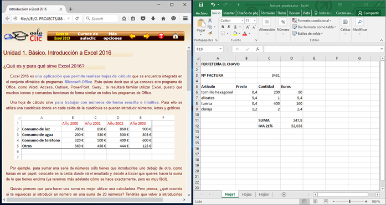The height and width of the screenshot is (205, 386).
Task: Open the Firefox hamburger menu
Action: tap(186, 18)
